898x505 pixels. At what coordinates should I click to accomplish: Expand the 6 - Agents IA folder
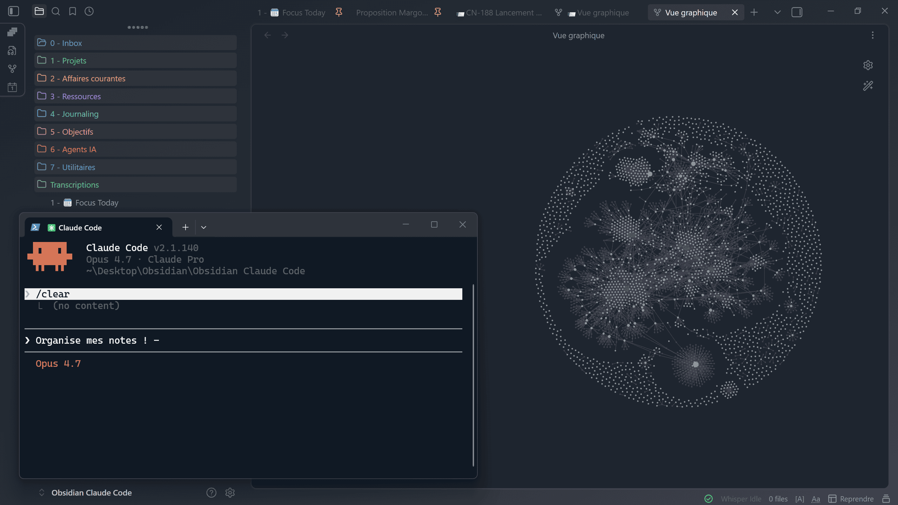click(x=135, y=149)
